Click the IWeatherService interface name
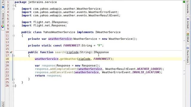191x107 pixels. coord(108,32)
